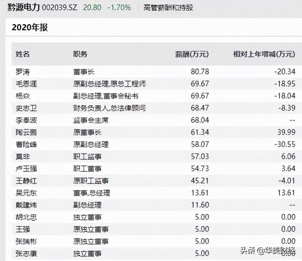Click 69.67 salary in 杨焱's row
This screenshot has width=302, height=261.
[200, 96]
